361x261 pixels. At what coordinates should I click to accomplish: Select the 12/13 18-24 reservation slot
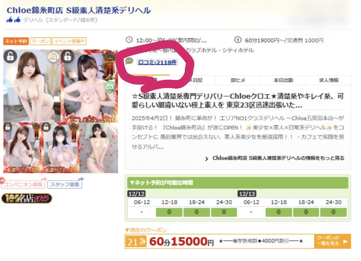point(306,212)
